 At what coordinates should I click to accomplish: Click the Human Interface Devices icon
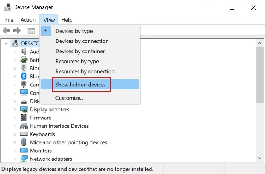tap(24, 126)
